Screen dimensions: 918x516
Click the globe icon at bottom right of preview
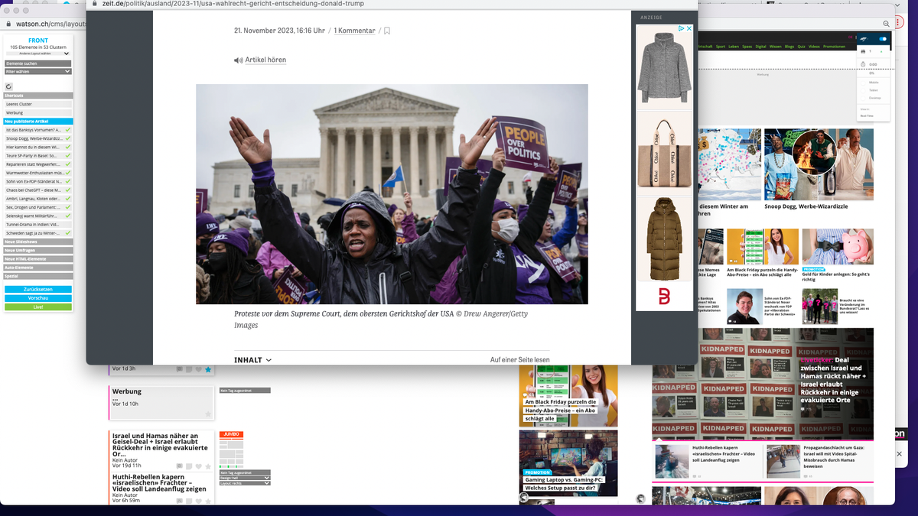point(640,499)
